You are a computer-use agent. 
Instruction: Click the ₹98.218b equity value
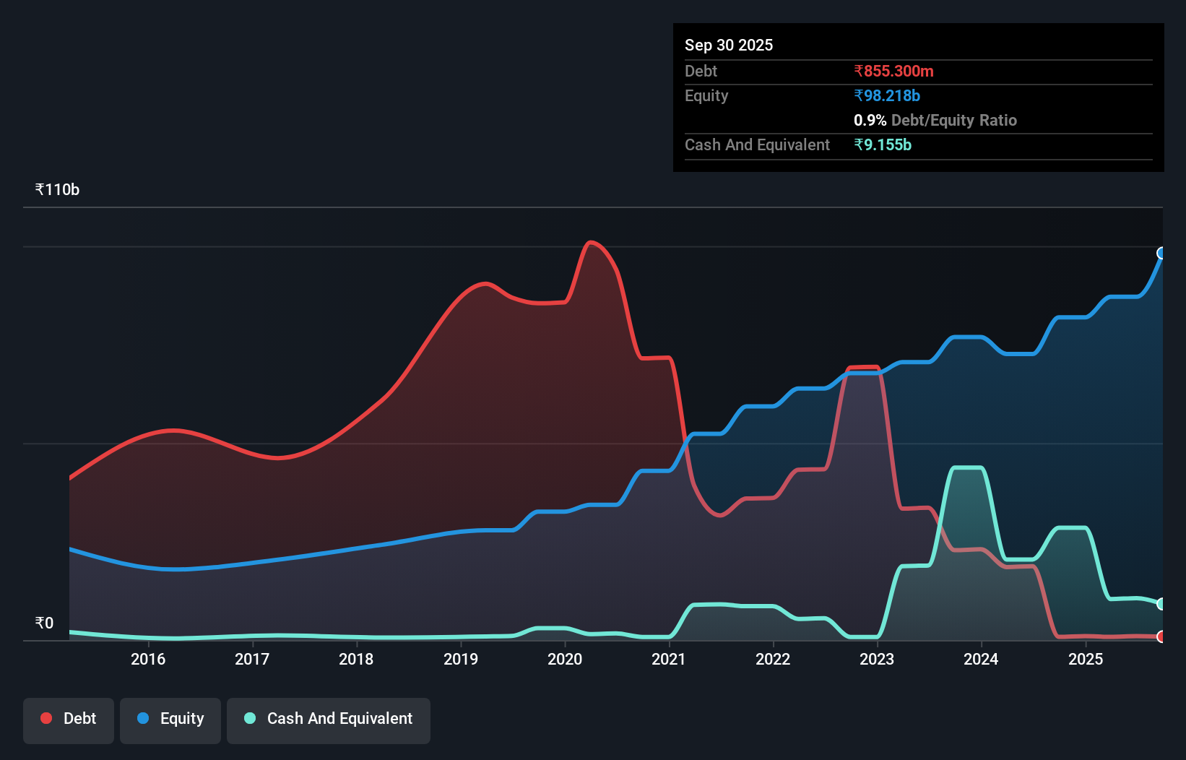pyautogui.click(x=887, y=96)
